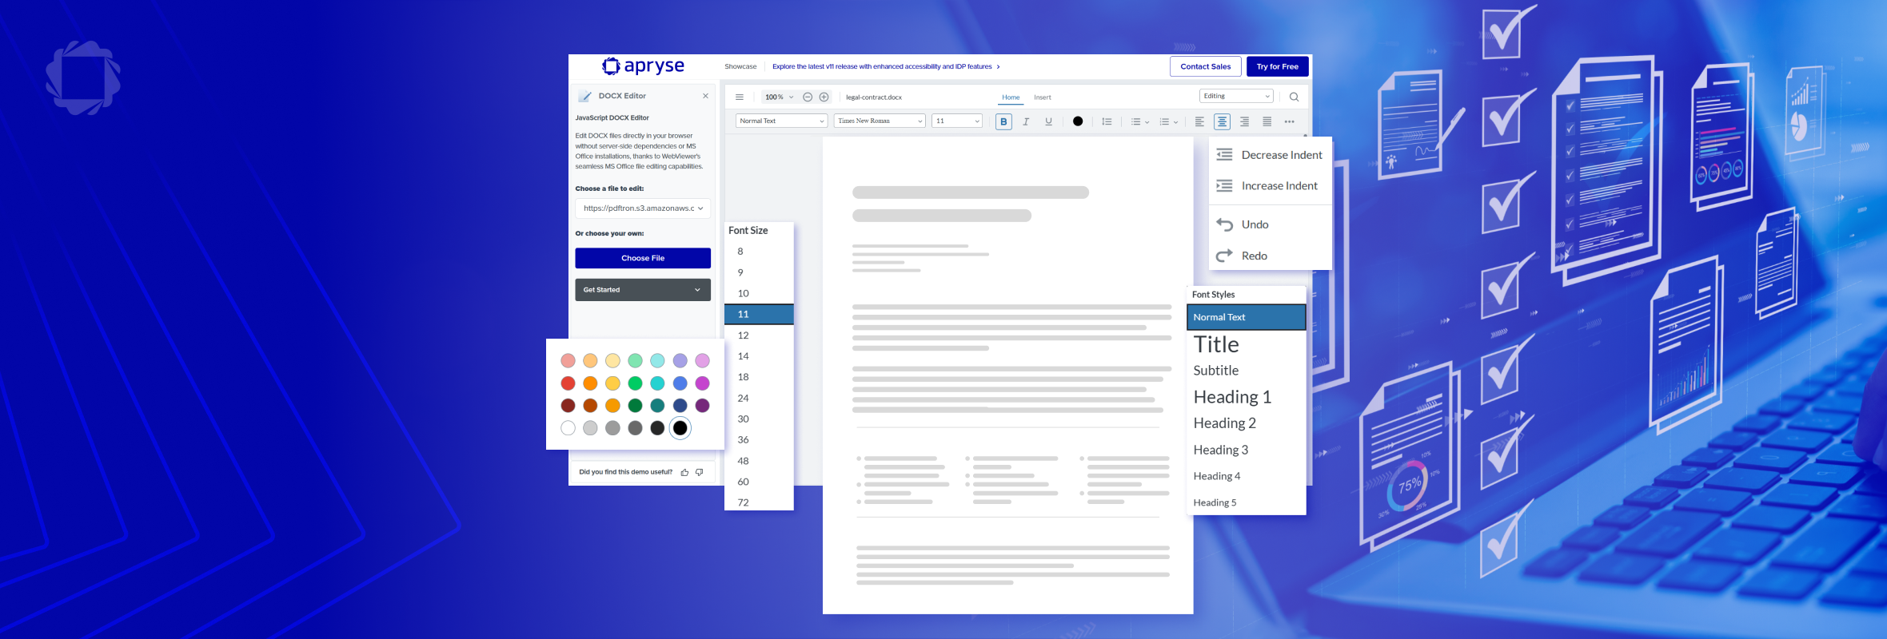The image size is (1887, 639).
Task: Click the thumbs up feedback icon
Action: [x=684, y=472]
